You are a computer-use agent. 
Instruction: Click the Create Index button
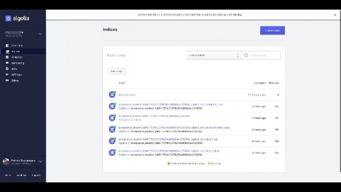[x=272, y=31]
